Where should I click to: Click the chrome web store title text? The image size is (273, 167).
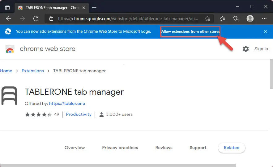tap(48, 49)
